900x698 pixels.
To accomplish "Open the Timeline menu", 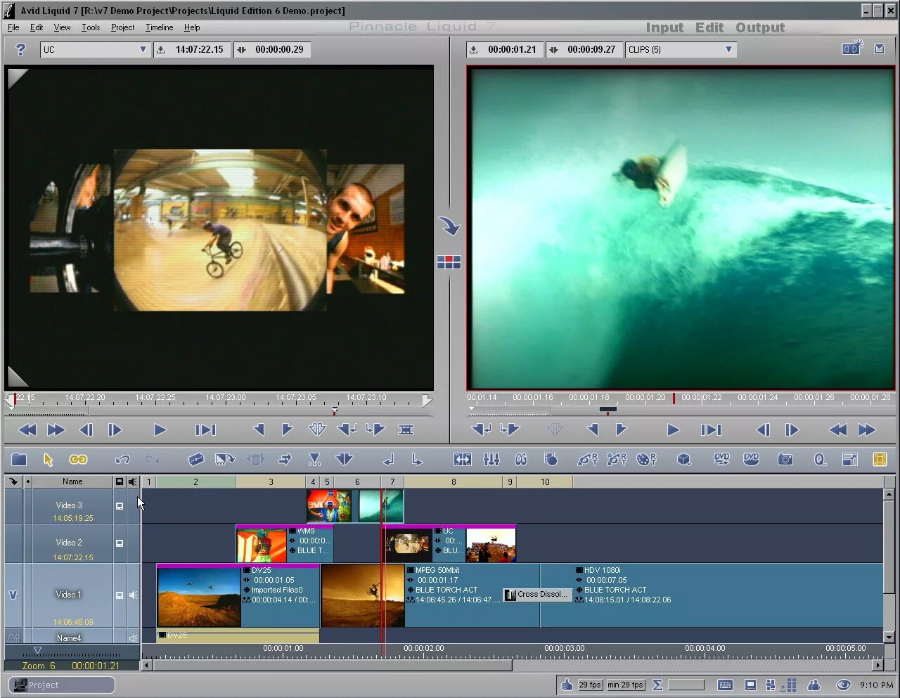I will pyautogui.click(x=159, y=27).
